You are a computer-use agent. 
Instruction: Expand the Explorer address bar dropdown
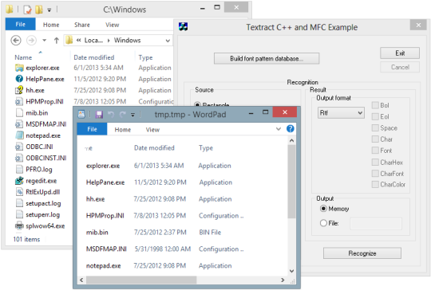point(168,41)
